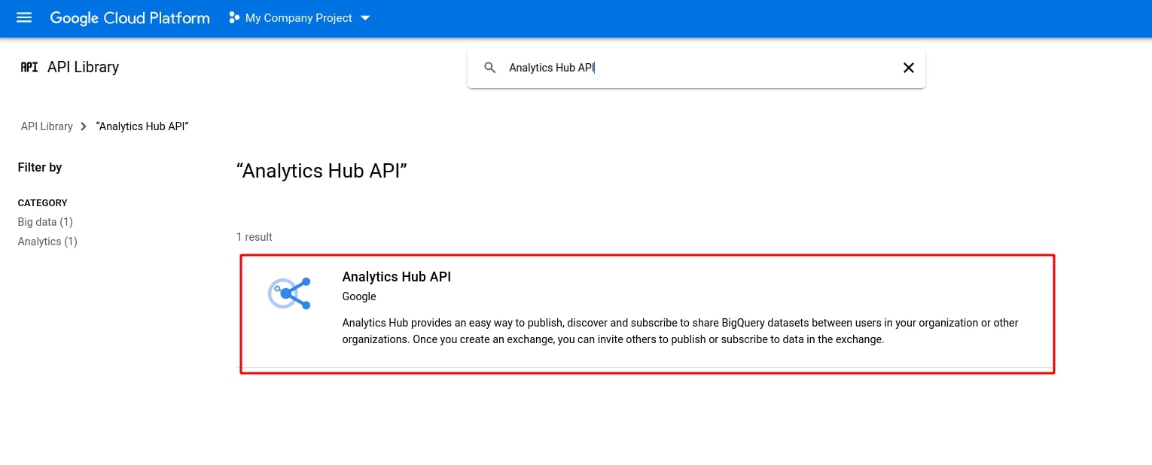Viewport: 1152px width, 465px height.
Task: Navigate back via API Library breadcrumb
Action: (46, 126)
